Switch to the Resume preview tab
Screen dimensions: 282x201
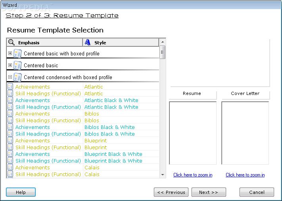193,95
